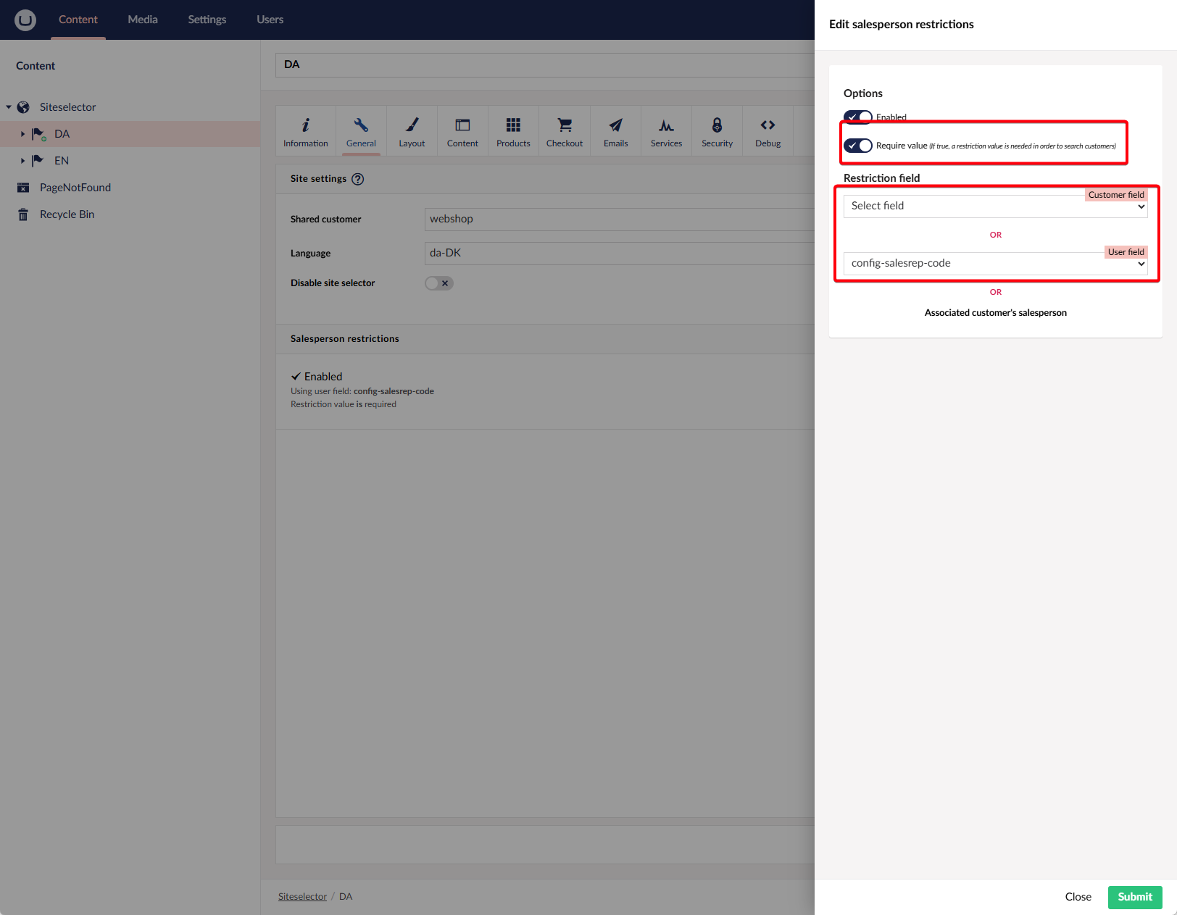The width and height of the screenshot is (1177, 915).
Task: Click the 'Restriction value is required' text
Action: click(x=344, y=404)
